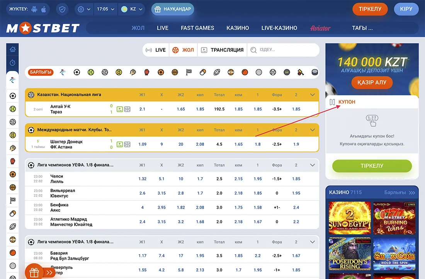Screen dimensions: 425x279
Task: Open the settings gear dropdown
Action: (x=84, y=9)
